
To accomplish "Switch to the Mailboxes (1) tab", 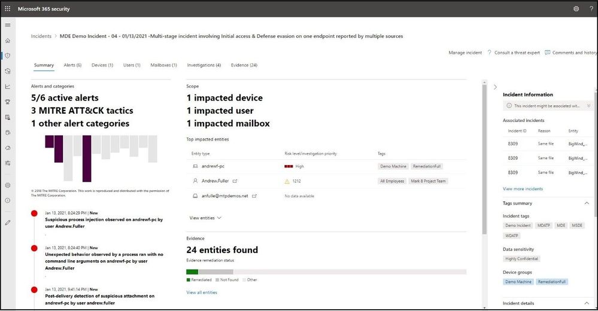I will click(x=163, y=65).
